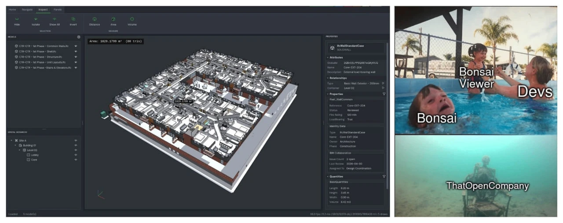Click the Show All tool icon
The image size is (563, 223).
pos(55,19)
